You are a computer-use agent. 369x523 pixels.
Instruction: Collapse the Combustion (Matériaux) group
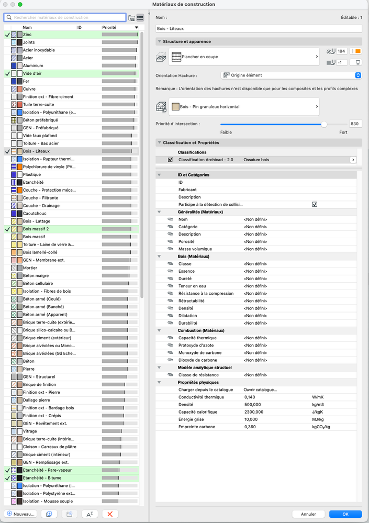(159, 330)
